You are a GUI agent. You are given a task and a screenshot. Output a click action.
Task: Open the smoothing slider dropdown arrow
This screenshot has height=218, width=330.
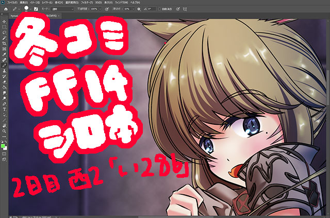tap(134, 9)
